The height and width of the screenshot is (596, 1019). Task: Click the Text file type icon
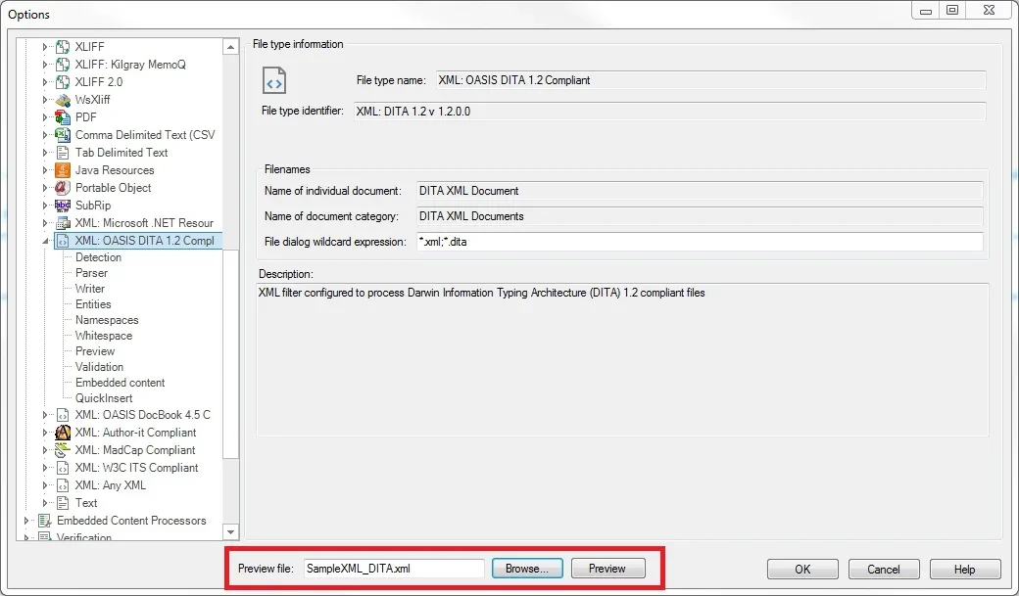pos(63,502)
